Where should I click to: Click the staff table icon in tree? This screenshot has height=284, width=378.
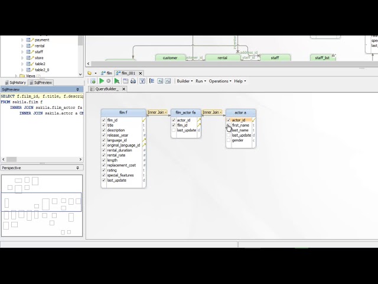(x=30, y=51)
